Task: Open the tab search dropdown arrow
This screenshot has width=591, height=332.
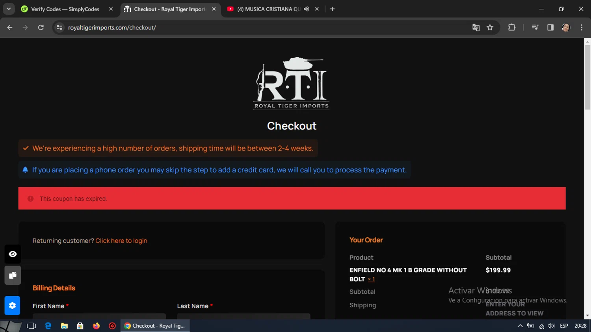Action: 9,9
